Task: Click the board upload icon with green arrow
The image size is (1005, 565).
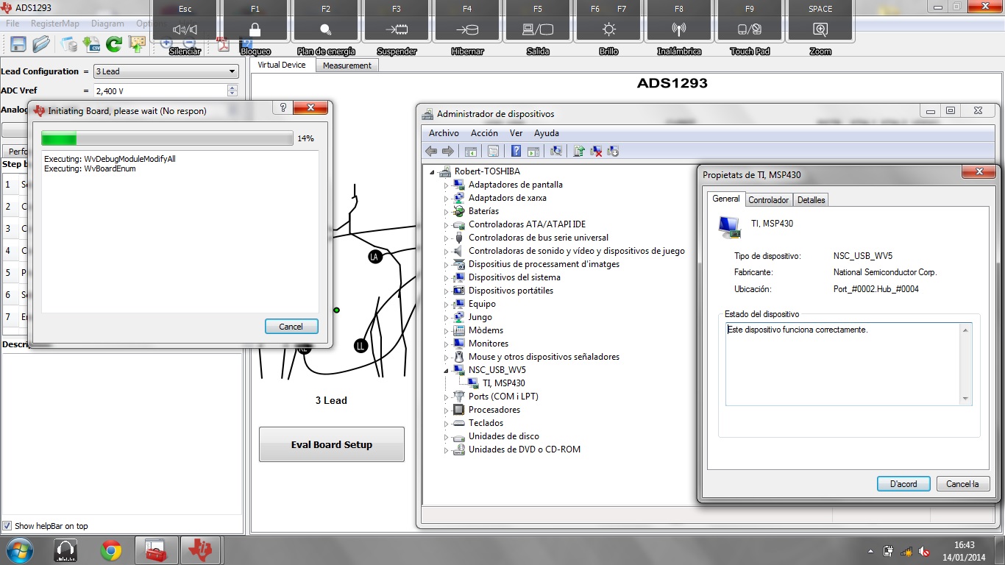Action: 137,44
